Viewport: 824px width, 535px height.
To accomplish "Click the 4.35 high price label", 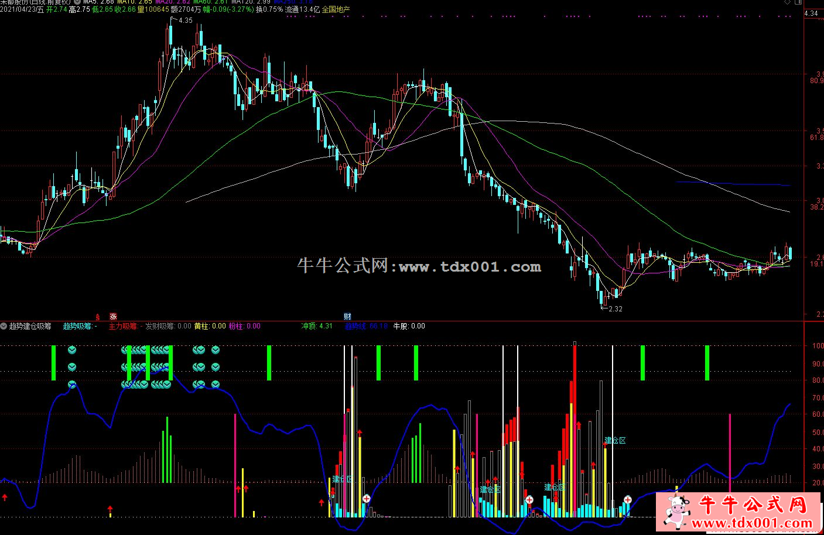I will [185, 20].
